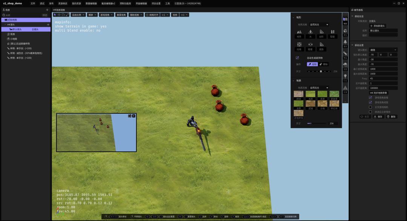Open the light bulb lighting sidebar tab

tap(345, 78)
